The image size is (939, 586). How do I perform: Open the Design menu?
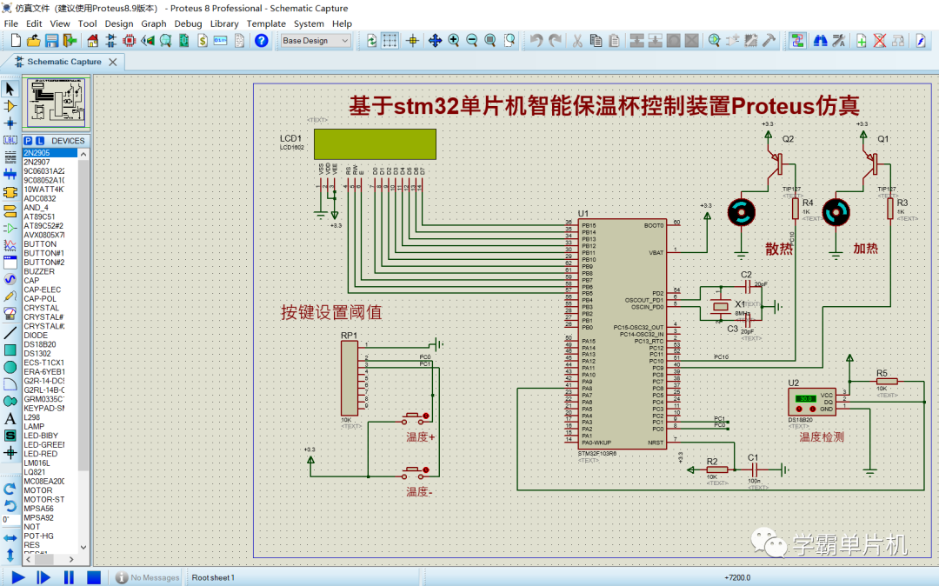point(118,23)
